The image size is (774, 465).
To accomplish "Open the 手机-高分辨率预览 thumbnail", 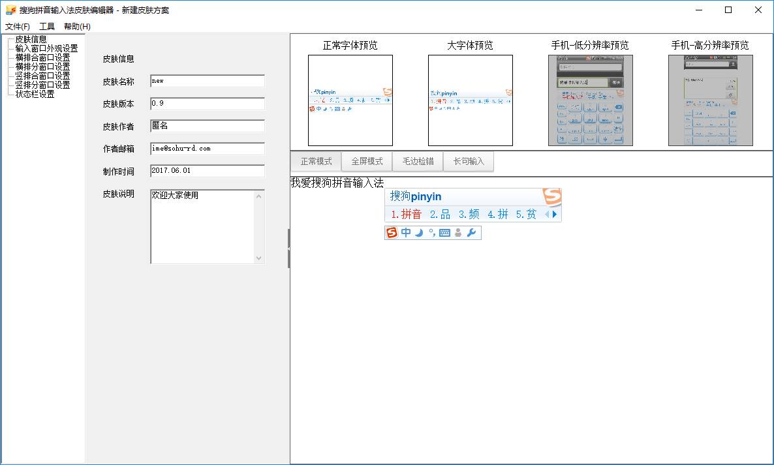I will click(711, 100).
